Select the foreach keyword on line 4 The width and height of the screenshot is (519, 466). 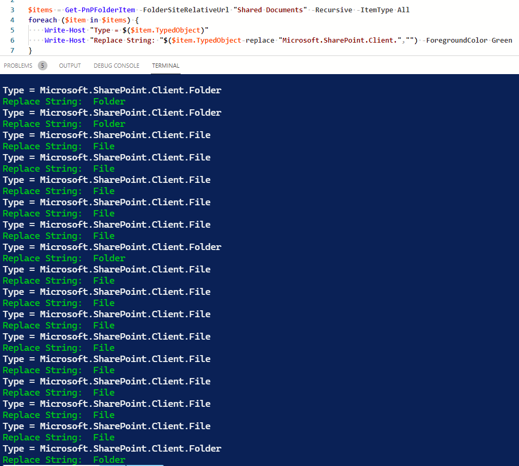tap(43, 20)
